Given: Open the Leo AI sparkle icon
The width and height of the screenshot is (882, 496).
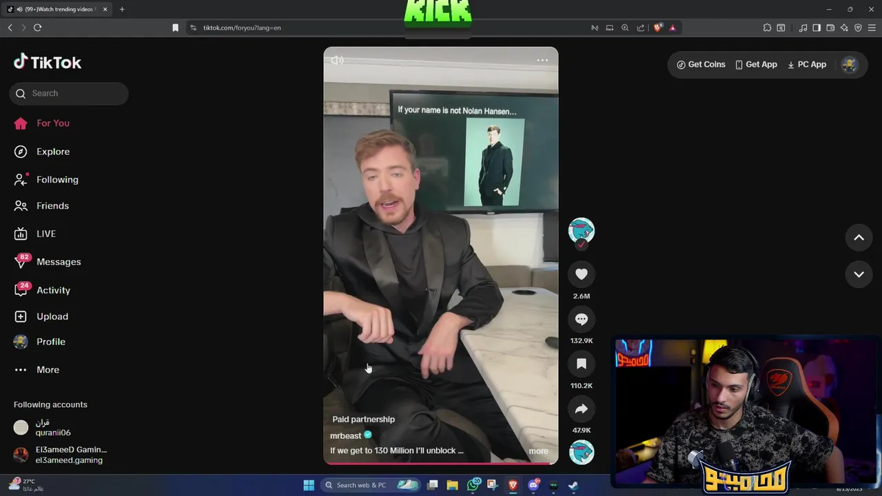Looking at the screenshot, I should [844, 28].
